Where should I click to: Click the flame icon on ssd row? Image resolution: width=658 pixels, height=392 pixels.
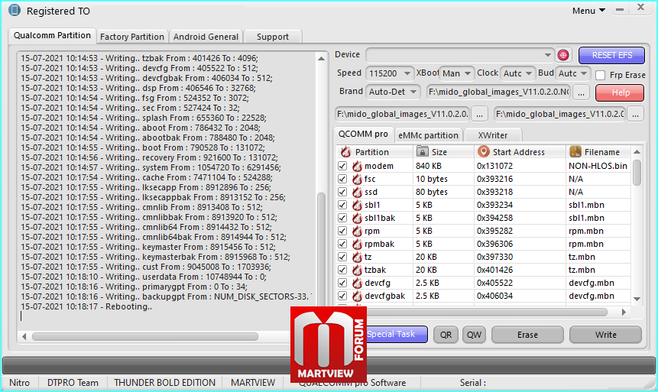coord(357,193)
